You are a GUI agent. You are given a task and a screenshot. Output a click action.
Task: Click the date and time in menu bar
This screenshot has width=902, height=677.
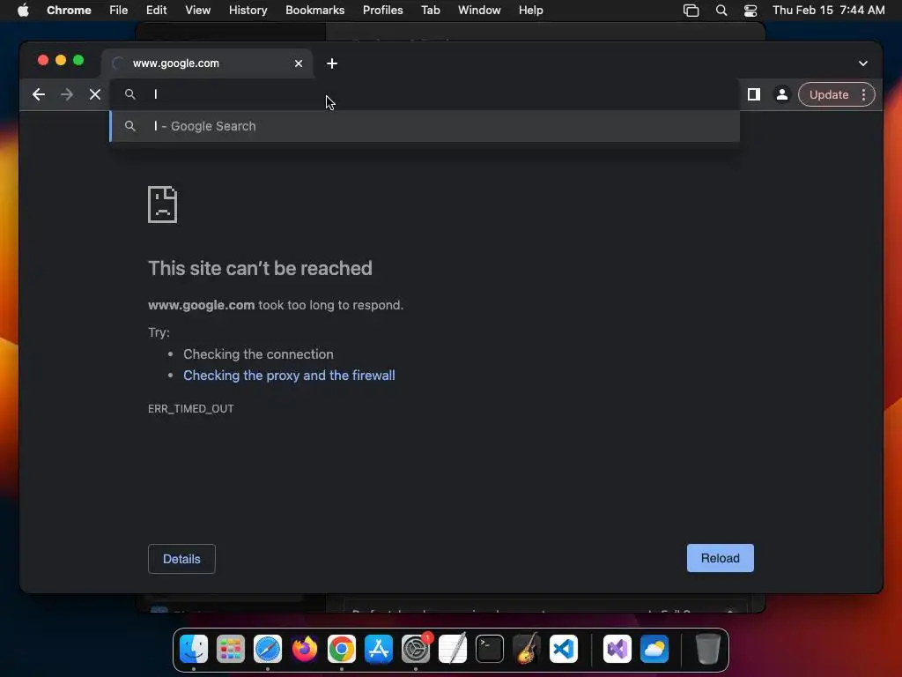(828, 11)
